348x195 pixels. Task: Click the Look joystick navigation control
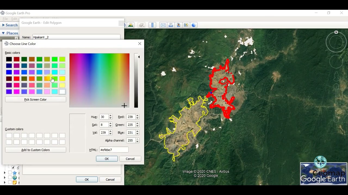[336, 42]
